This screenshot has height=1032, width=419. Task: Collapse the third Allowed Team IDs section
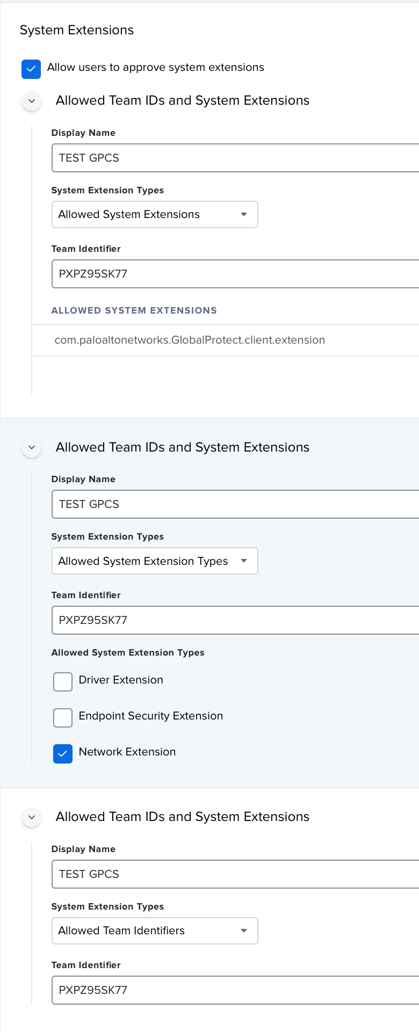pyautogui.click(x=32, y=817)
